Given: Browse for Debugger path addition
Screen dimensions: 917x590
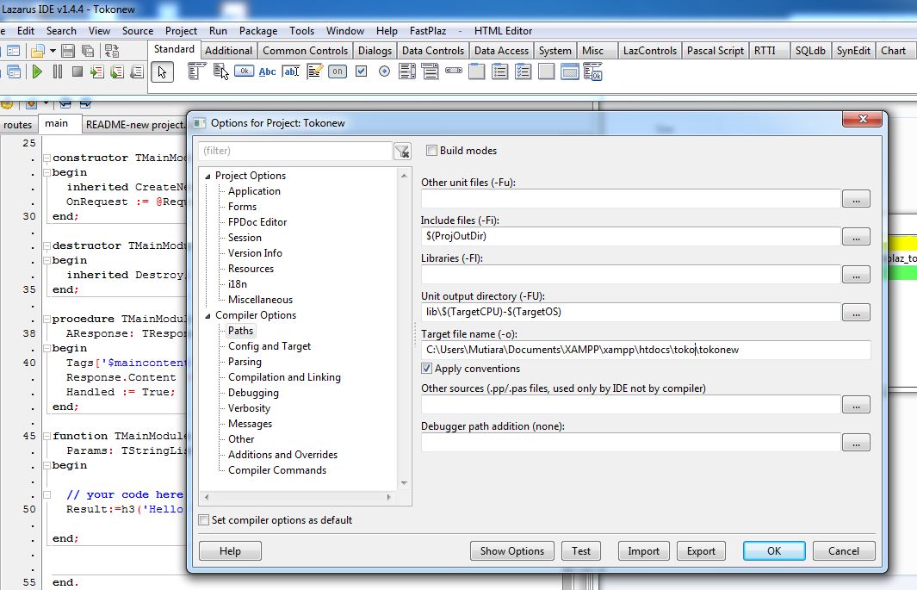Looking at the screenshot, I should pyautogui.click(x=856, y=443).
